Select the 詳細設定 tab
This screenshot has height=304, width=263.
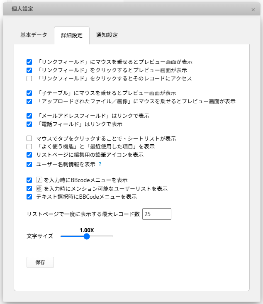72,36
